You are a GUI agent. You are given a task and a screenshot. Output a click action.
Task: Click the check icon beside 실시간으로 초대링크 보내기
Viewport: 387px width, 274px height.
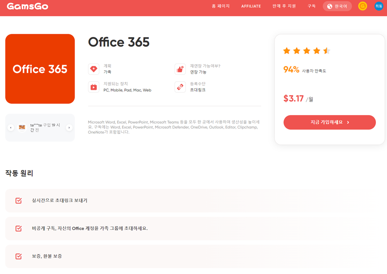(x=19, y=201)
